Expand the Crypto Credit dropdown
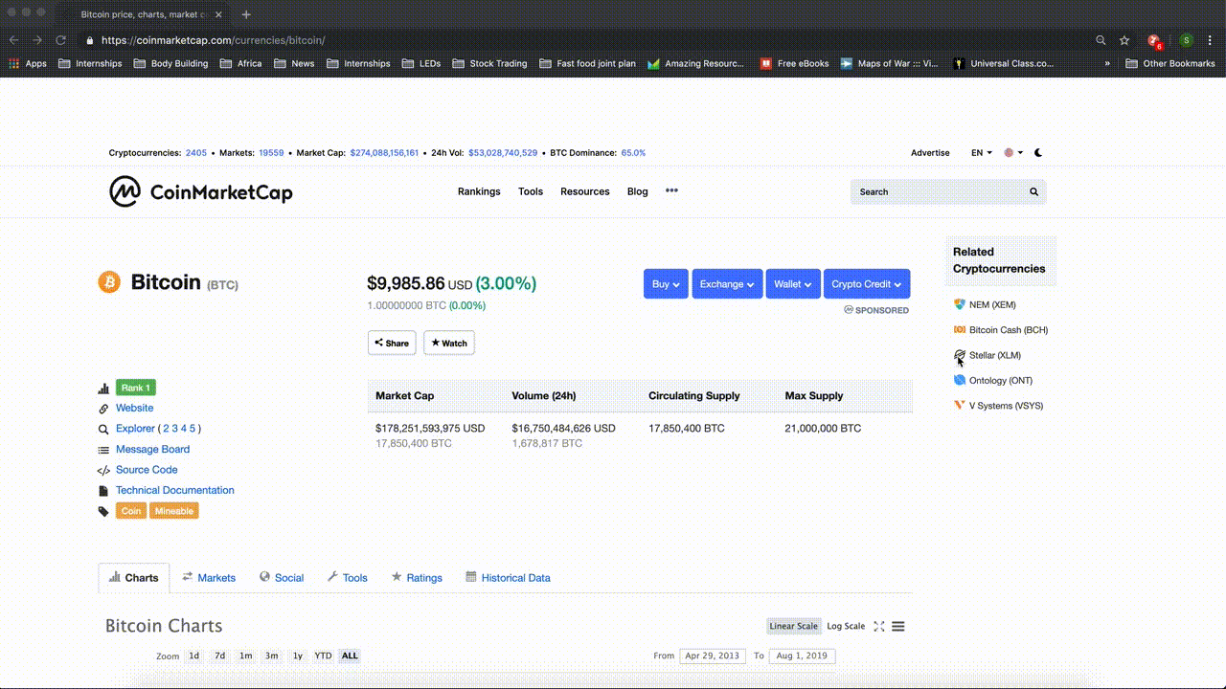Screen dimensions: 1226x689 click(867, 284)
